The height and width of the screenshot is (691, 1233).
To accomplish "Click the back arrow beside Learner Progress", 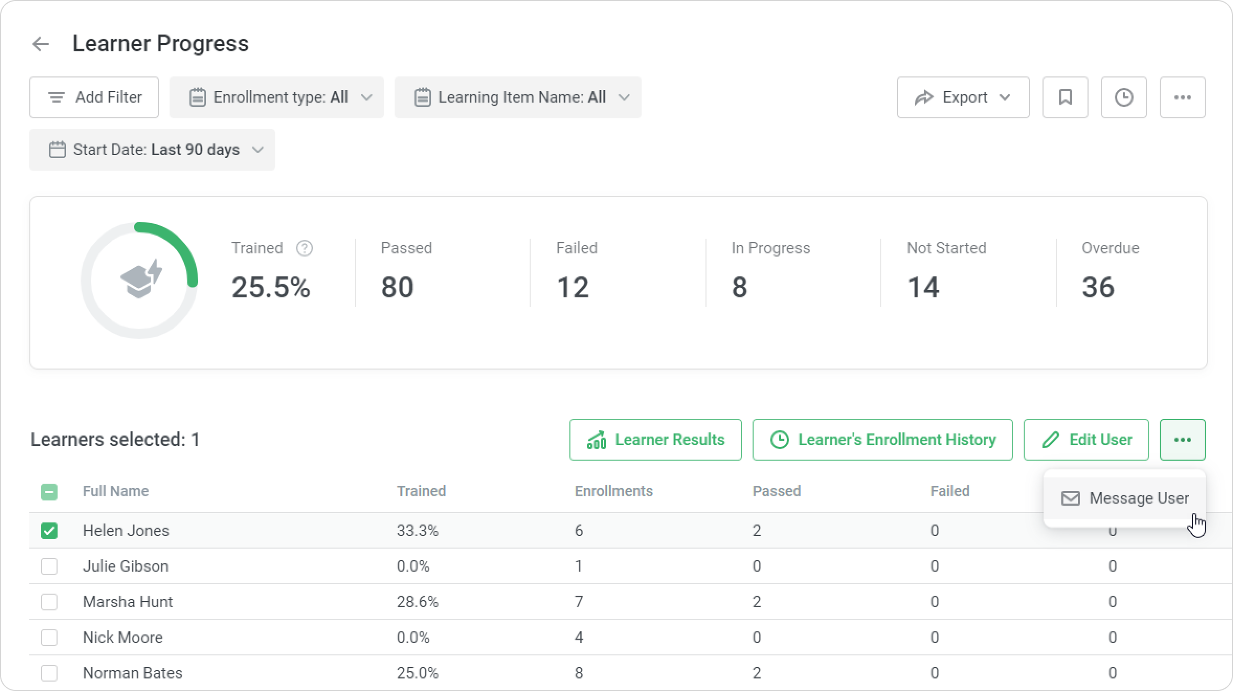I will 40,44.
